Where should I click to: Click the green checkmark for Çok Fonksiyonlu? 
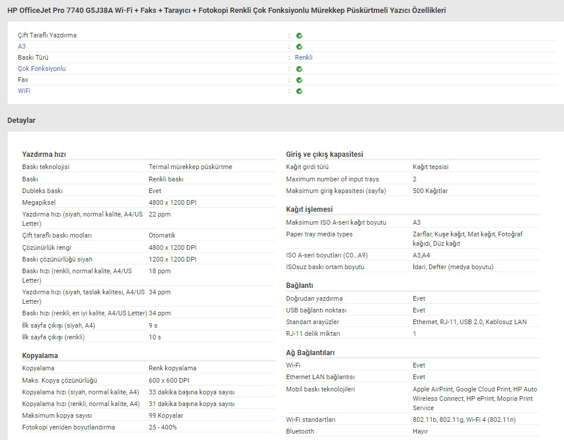point(299,69)
